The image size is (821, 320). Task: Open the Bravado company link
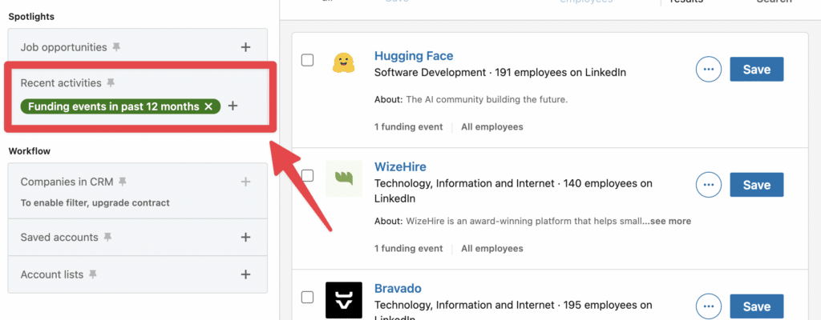pyautogui.click(x=398, y=289)
